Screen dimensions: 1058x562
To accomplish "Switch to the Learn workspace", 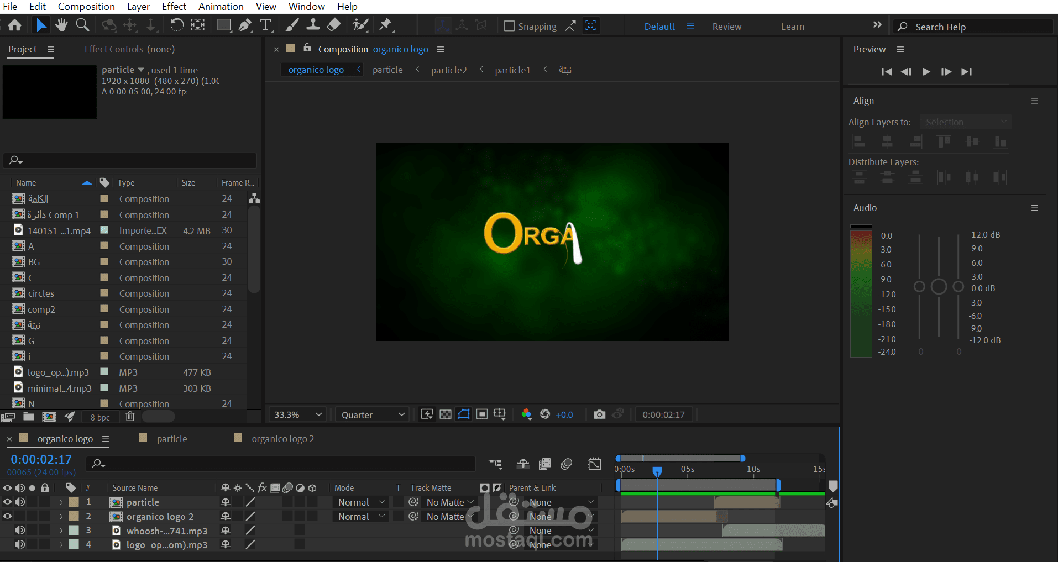I will (793, 27).
